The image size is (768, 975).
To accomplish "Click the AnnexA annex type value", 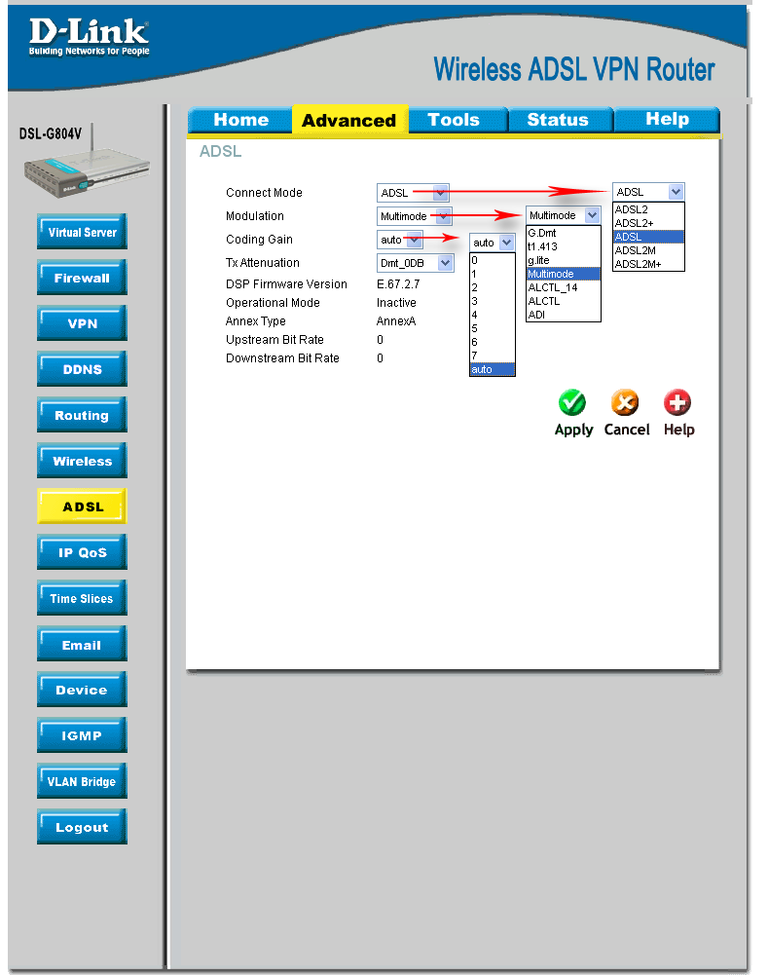I will point(396,321).
